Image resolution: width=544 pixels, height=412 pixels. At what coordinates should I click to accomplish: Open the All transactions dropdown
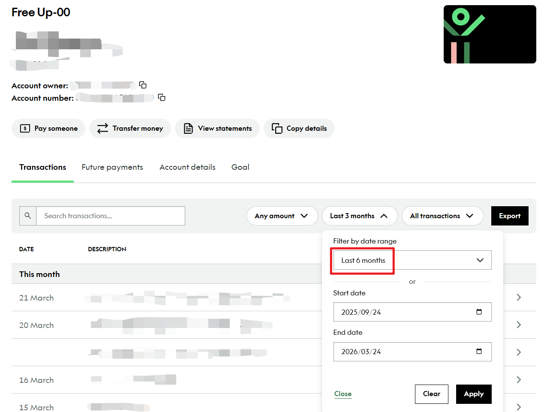pos(442,216)
